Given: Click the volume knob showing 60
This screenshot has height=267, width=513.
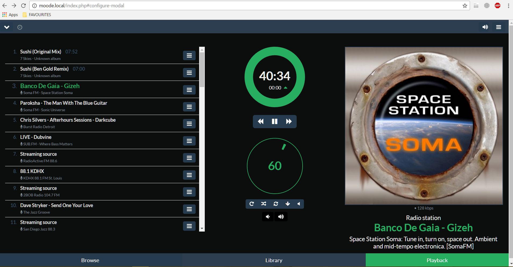Looking at the screenshot, I should pos(275,166).
